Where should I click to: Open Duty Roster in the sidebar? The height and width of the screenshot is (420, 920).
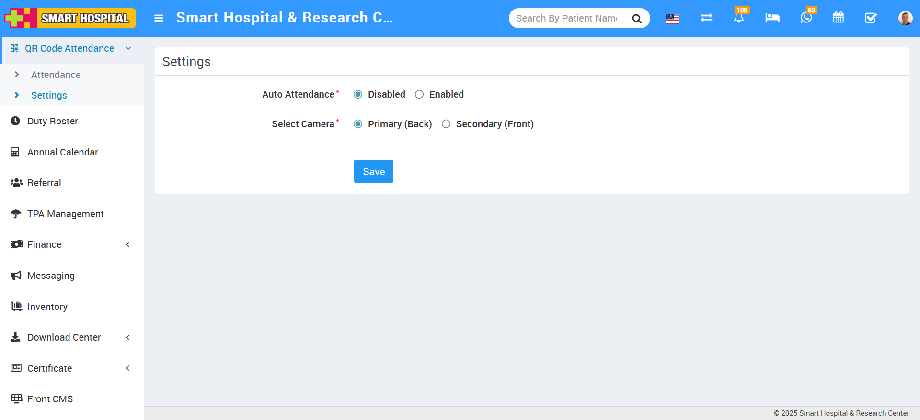click(53, 121)
